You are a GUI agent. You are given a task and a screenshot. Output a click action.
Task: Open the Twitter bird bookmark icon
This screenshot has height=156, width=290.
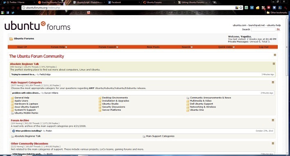[x=13, y=13]
